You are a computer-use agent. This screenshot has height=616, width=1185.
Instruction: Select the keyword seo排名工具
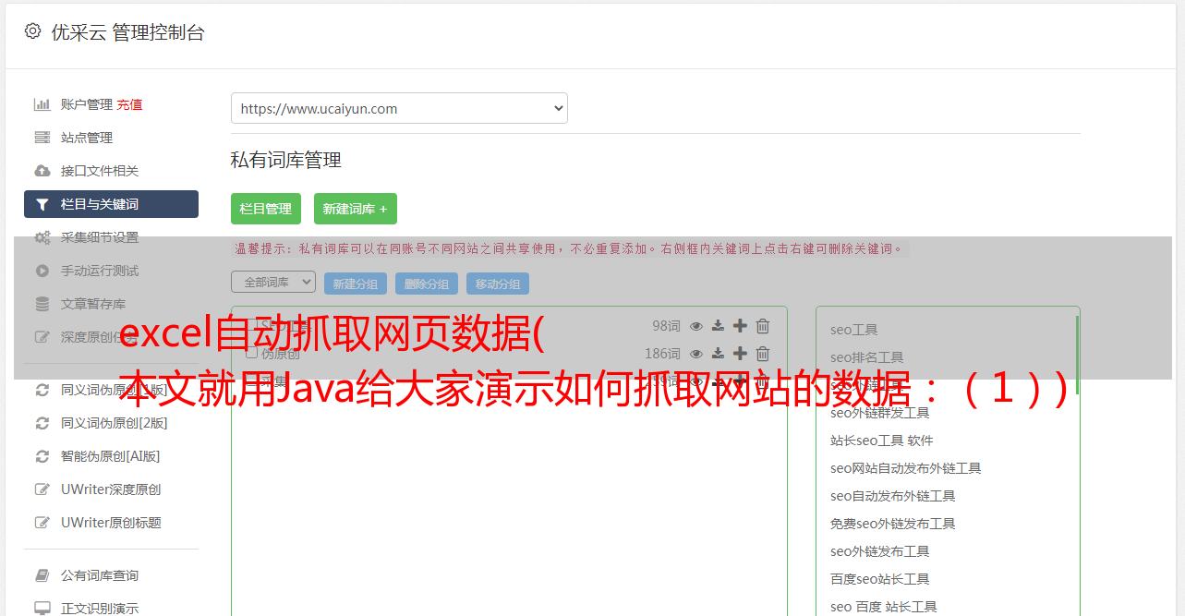pos(866,357)
